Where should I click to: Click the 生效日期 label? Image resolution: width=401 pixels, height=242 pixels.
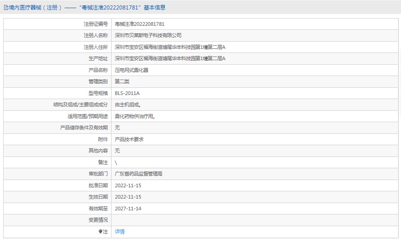[98, 197]
